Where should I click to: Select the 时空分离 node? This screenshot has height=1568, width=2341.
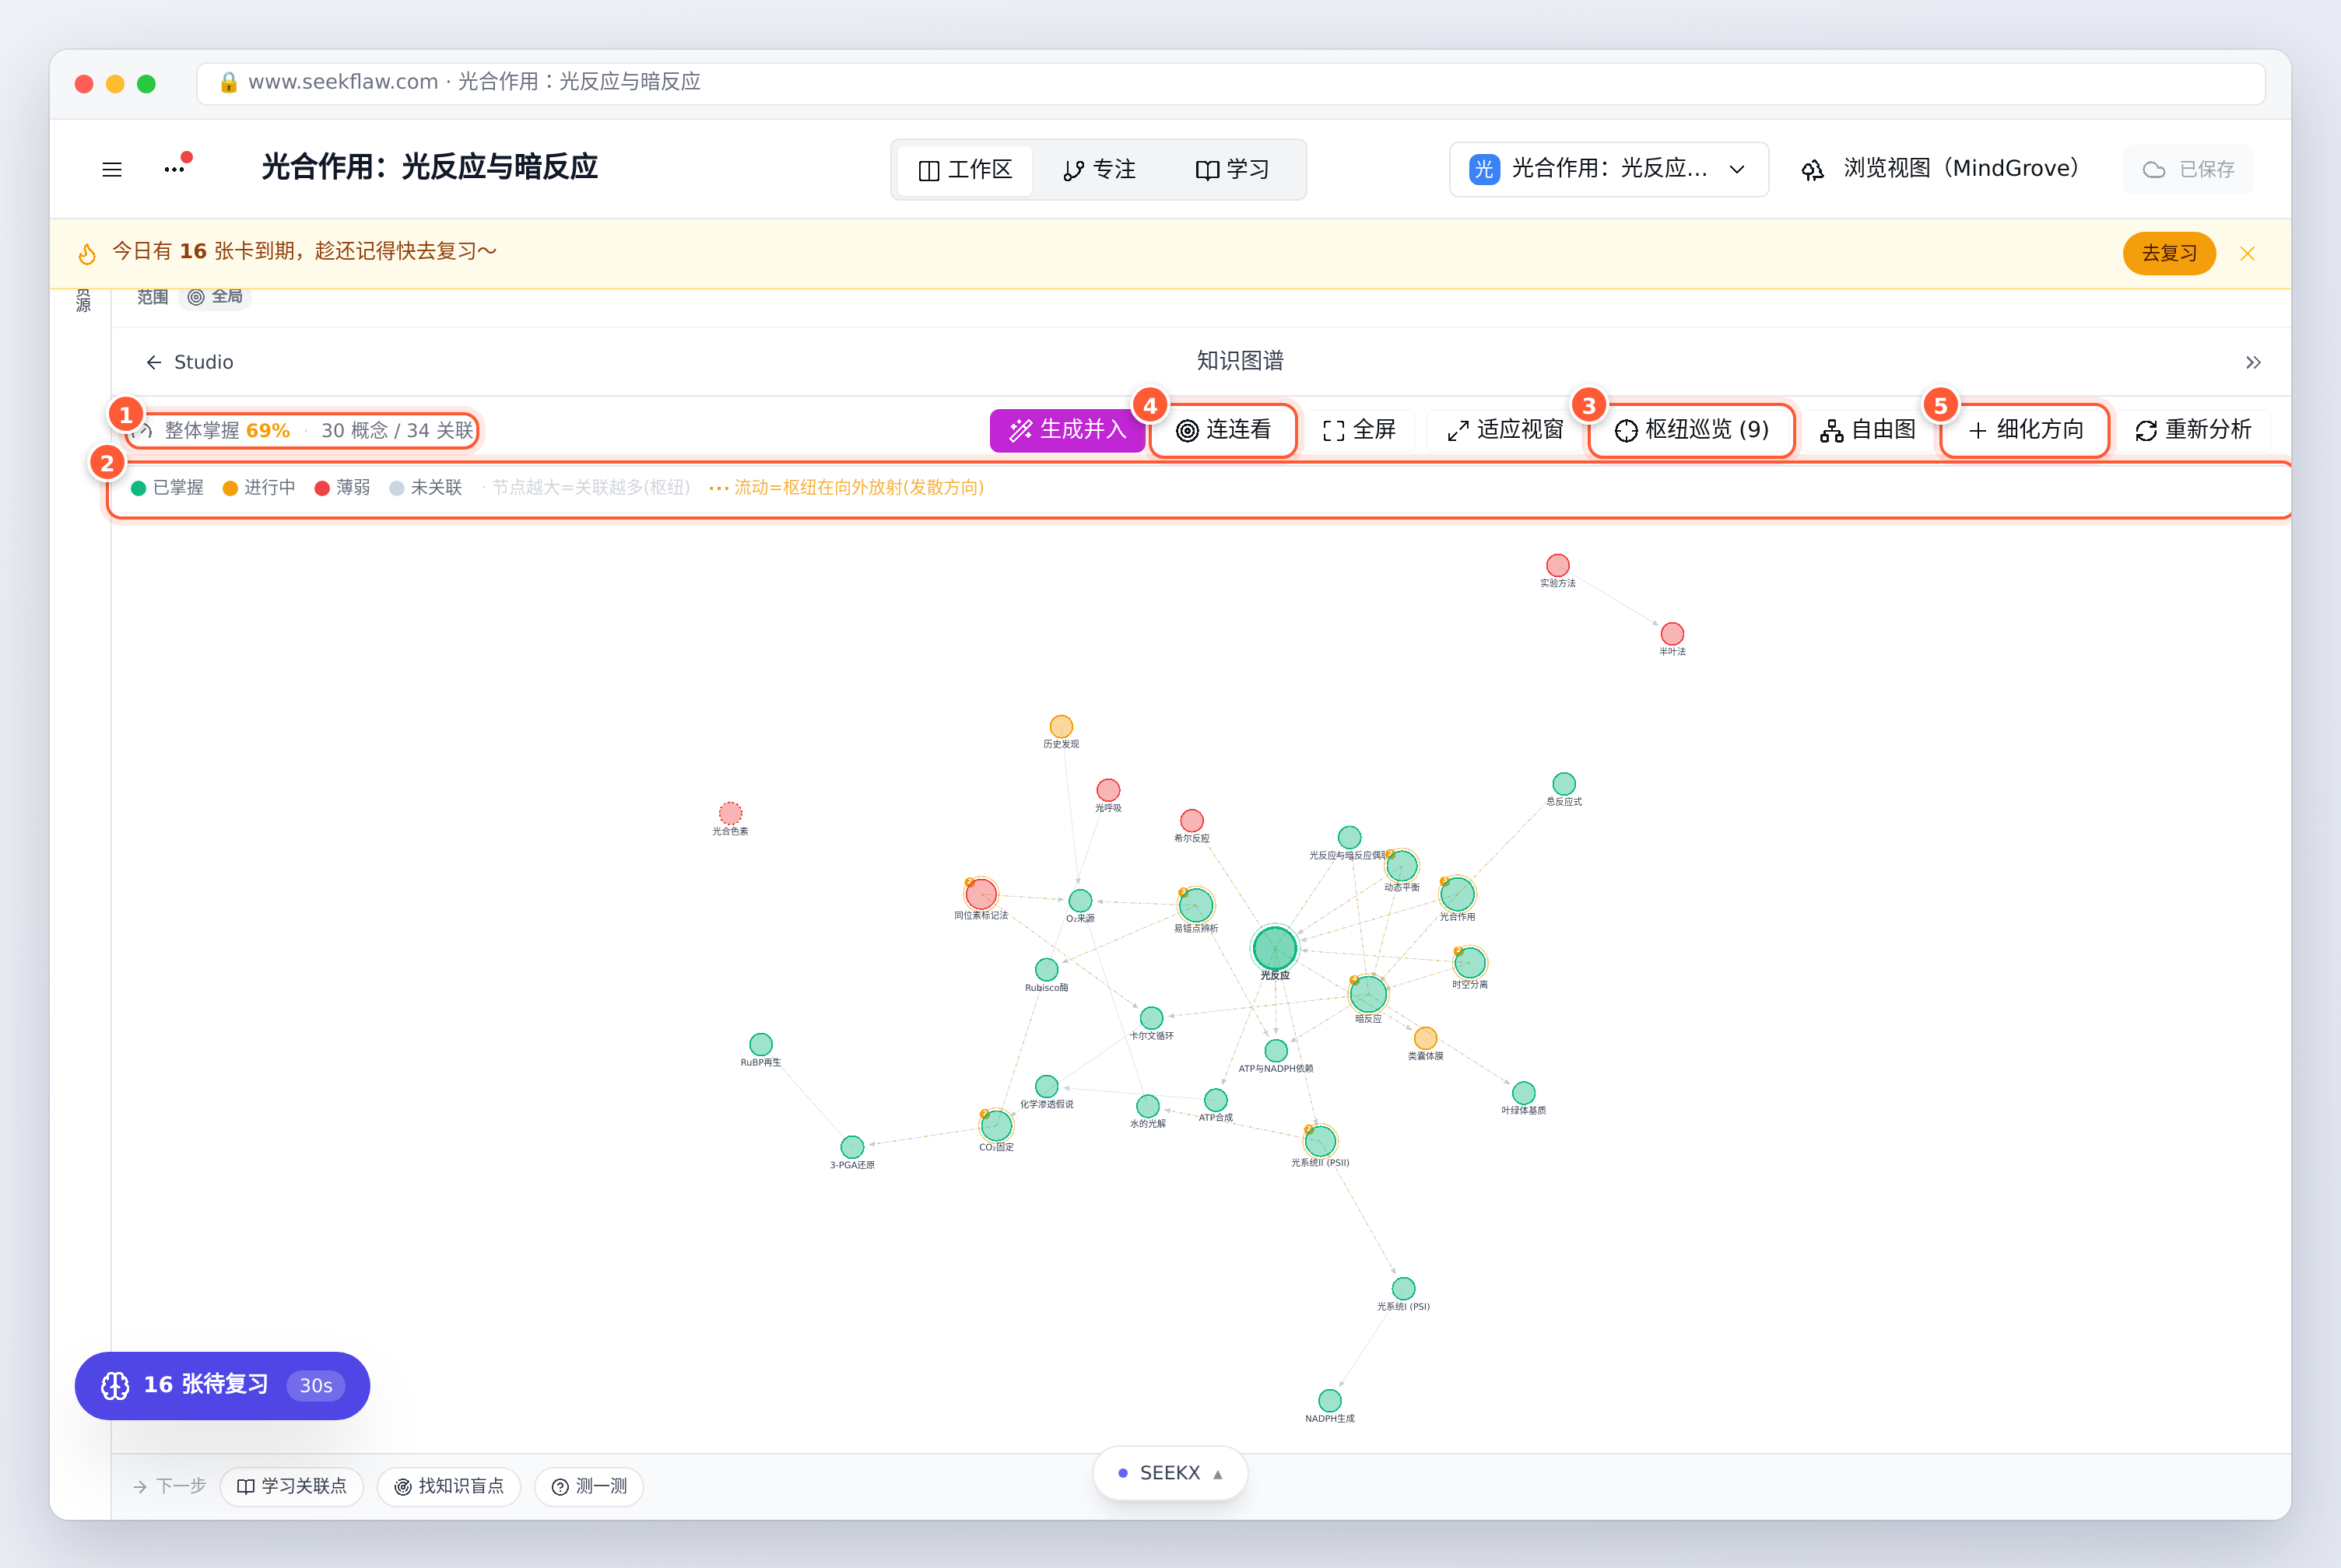[x=1469, y=962]
